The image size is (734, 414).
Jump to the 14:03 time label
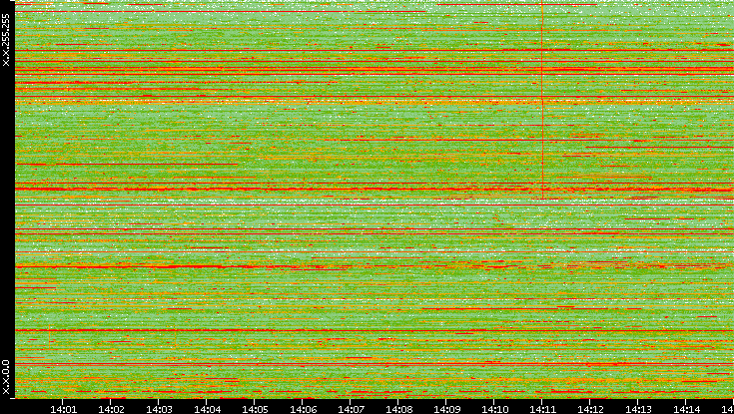(x=159, y=407)
